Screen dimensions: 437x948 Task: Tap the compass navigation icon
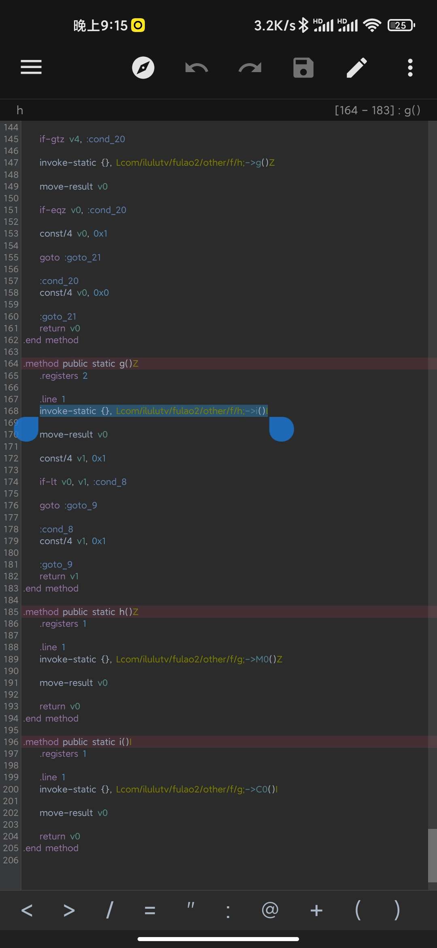coord(143,68)
